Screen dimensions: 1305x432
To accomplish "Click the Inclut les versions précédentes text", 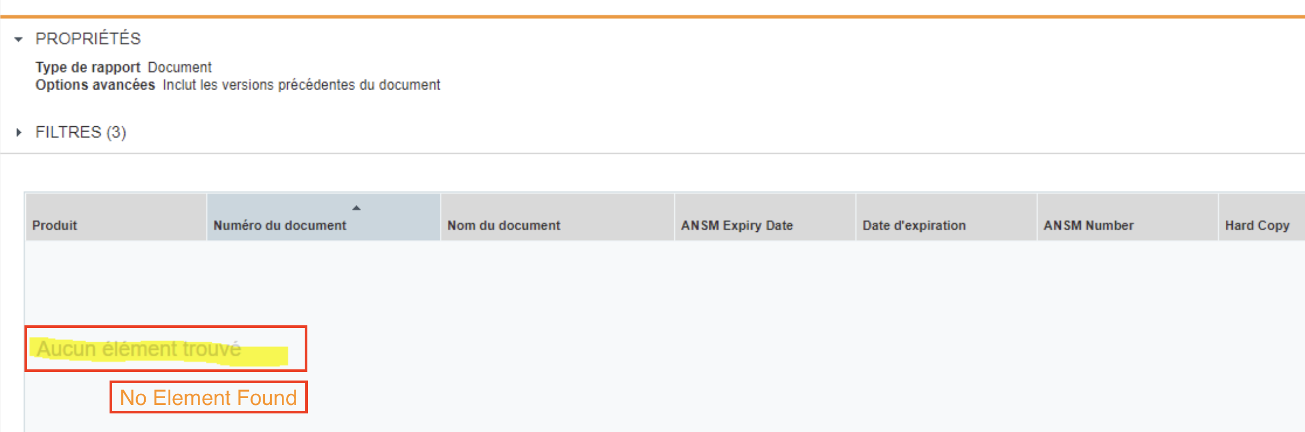I will click(x=302, y=85).
